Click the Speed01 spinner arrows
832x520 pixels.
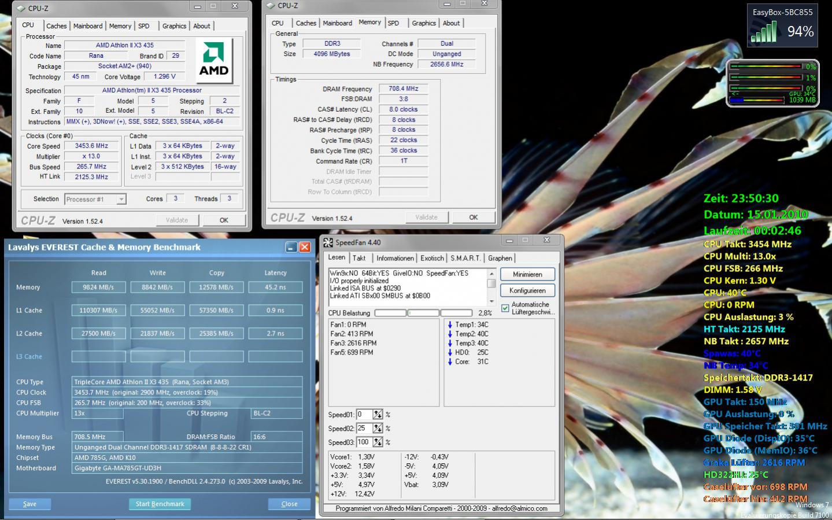pyautogui.click(x=378, y=415)
